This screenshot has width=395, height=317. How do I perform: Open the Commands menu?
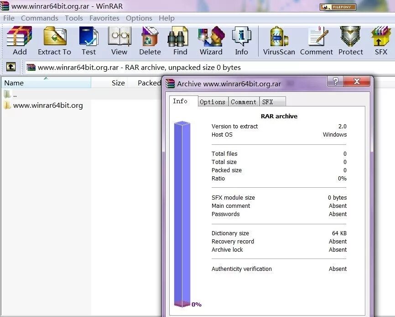coord(40,18)
